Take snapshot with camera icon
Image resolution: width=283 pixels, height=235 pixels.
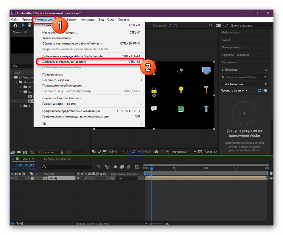pos(156,152)
